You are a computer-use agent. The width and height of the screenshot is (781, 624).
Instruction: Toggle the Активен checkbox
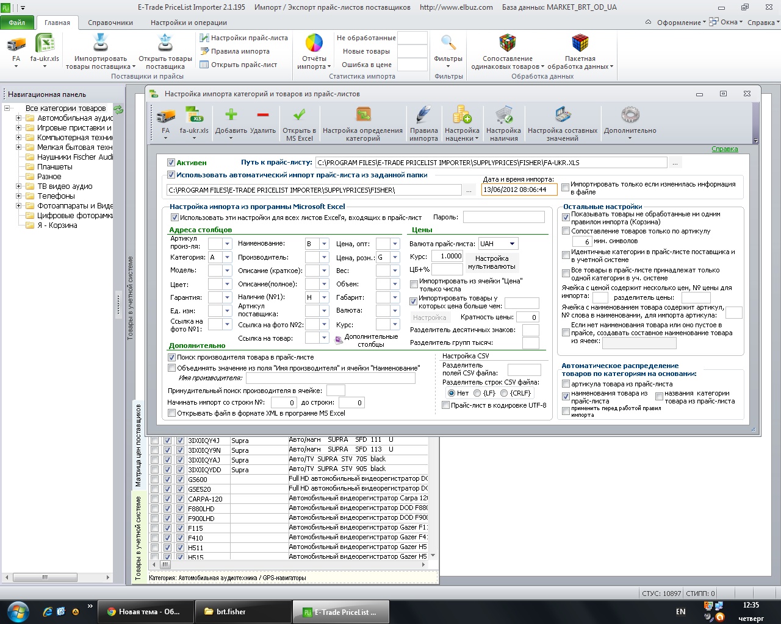pos(171,163)
